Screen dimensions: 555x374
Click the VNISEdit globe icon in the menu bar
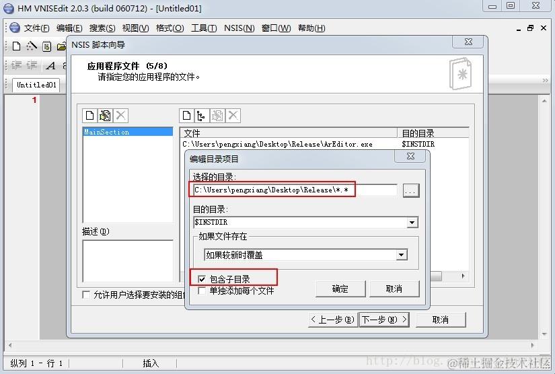click(x=15, y=28)
